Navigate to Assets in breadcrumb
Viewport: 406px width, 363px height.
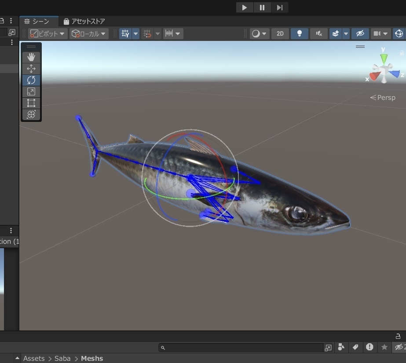[34, 358]
